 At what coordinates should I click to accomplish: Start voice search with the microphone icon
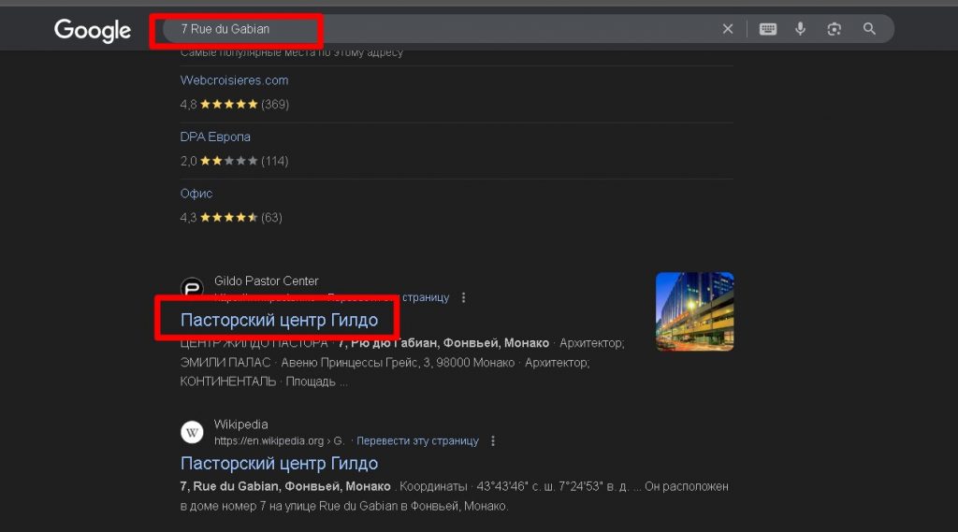pos(801,29)
